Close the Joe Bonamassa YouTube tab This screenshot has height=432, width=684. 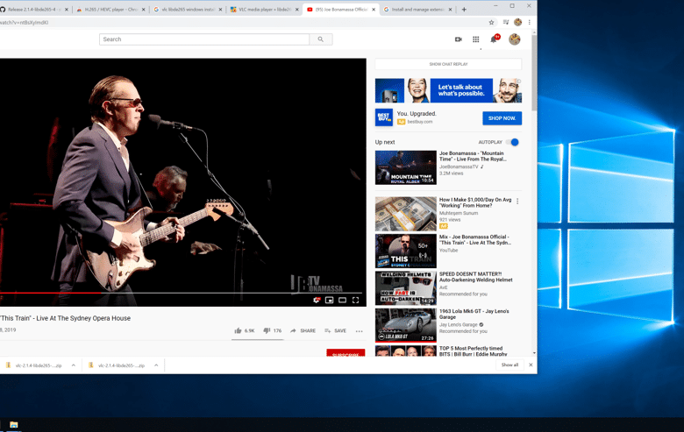[374, 9]
